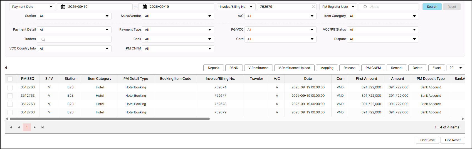This screenshot has width=472, height=149.
Task: Toggle the select-all checkbox in grid header
Action: point(10,79)
